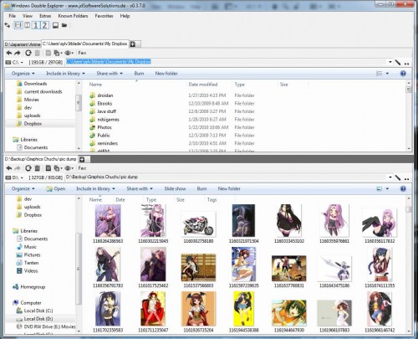Open the View menu

(28, 16)
